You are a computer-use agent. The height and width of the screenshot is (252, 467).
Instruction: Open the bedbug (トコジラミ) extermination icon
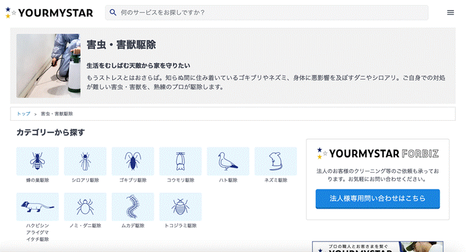click(180, 207)
